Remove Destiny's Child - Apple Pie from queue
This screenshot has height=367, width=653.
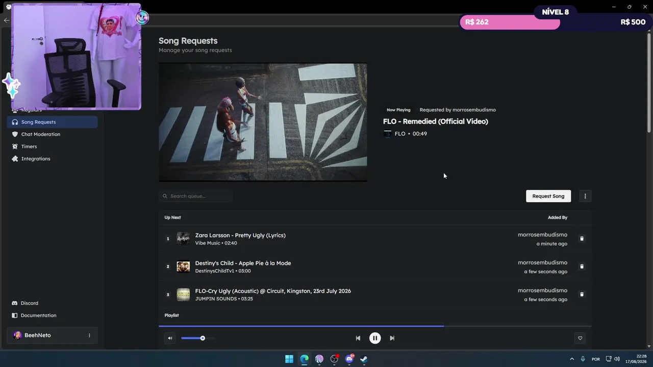click(582, 267)
